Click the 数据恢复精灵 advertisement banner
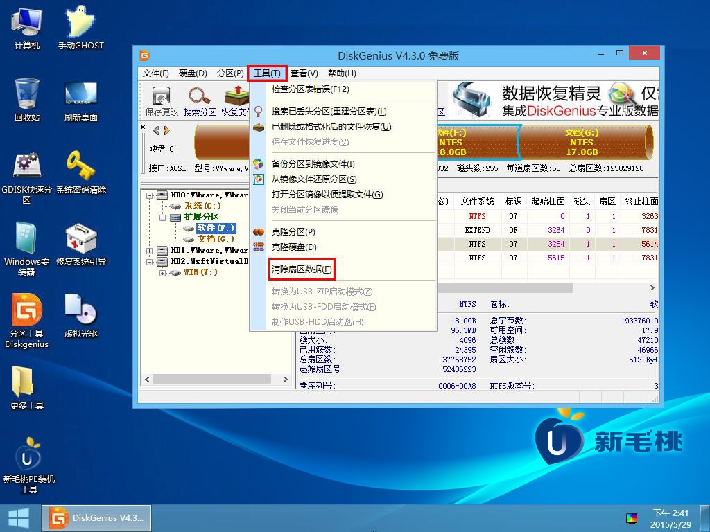Screen dimensions: 710x532 (x=555, y=100)
